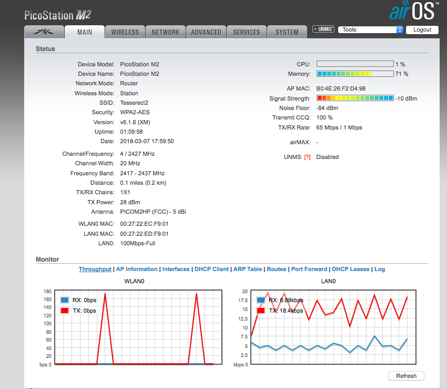Screen dimensions: 447x389
Task: Open the SERVICES tab
Action: pos(247,32)
